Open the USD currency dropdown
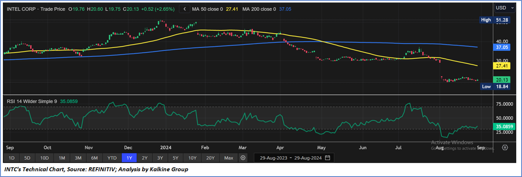 (x=505, y=8)
